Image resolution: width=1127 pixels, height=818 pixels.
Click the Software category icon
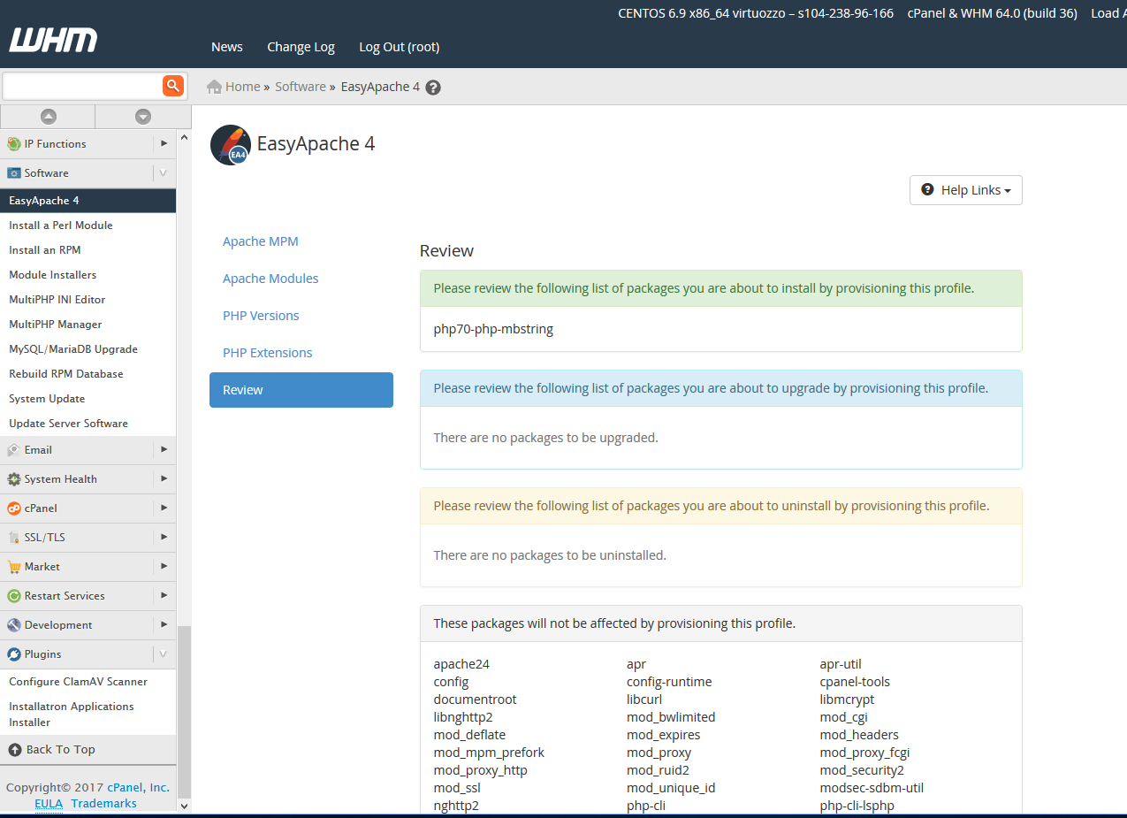coord(13,173)
